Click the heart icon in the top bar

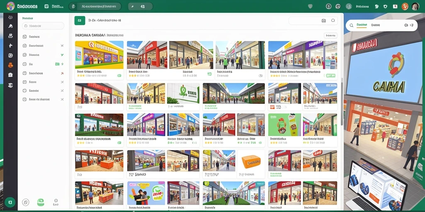310,6
